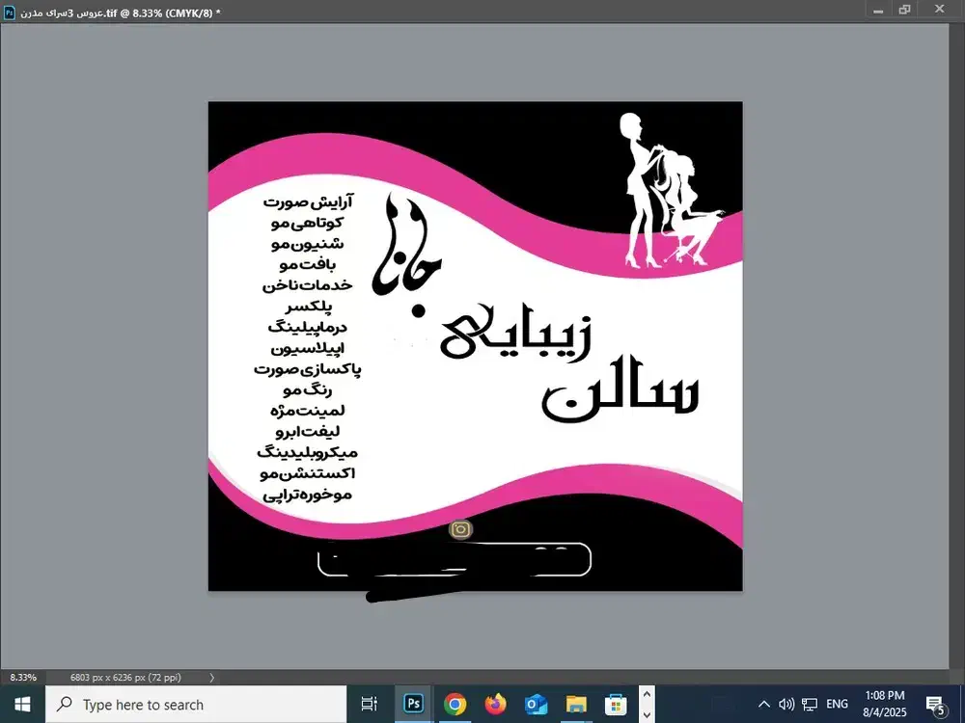Open Microsoft Store from the taskbar

[616, 704]
